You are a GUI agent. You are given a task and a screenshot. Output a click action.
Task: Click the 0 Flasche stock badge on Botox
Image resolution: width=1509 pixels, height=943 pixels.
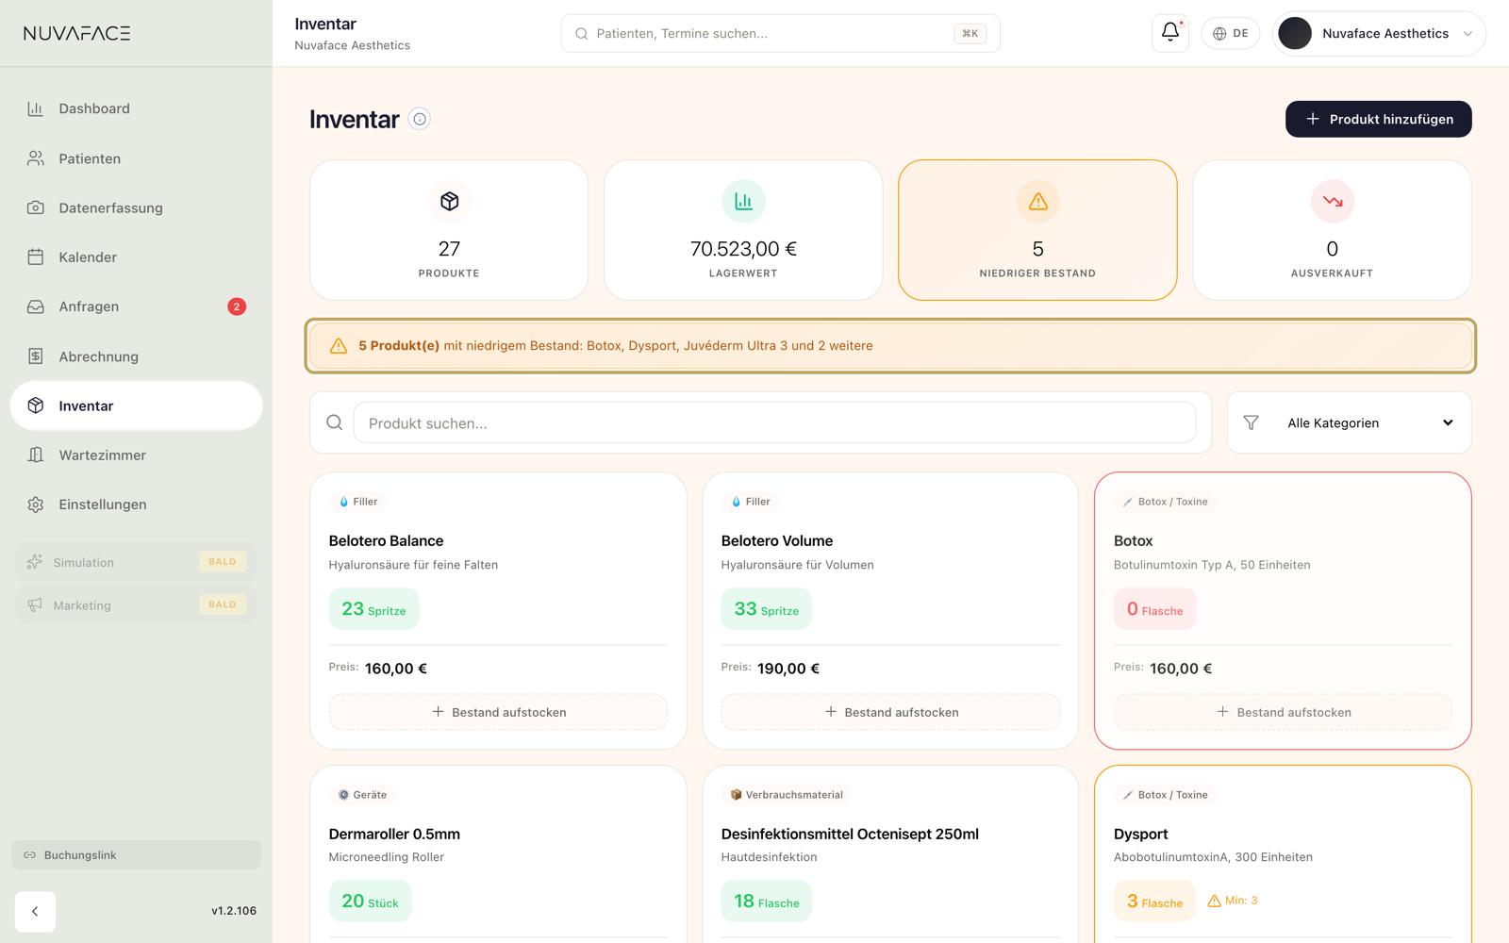pyautogui.click(x=1154, y=609)
